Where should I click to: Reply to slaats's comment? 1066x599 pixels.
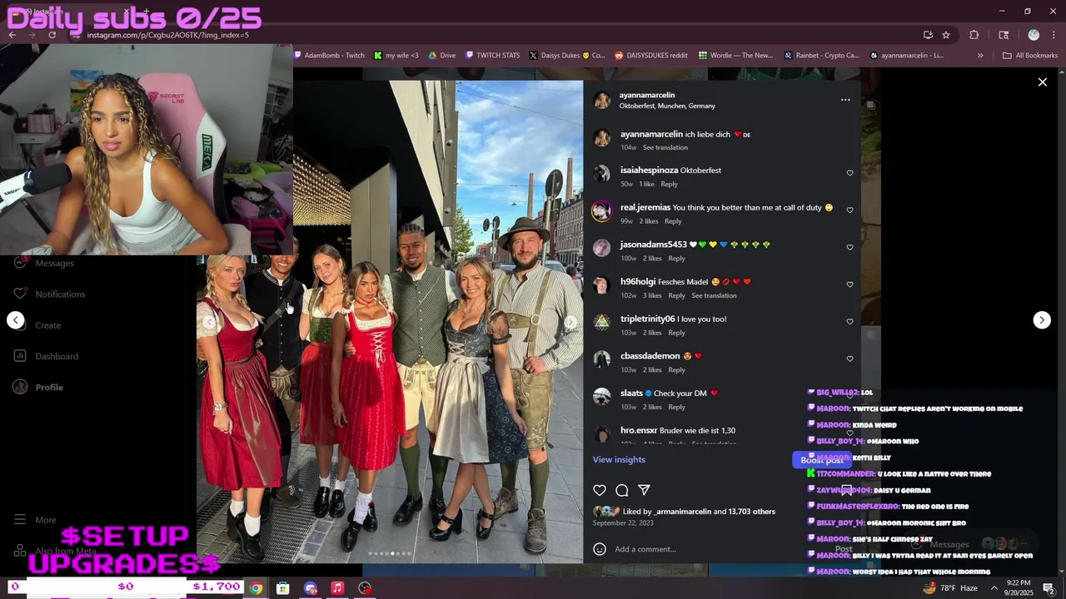pyautogui.click(x=676, y=407)
